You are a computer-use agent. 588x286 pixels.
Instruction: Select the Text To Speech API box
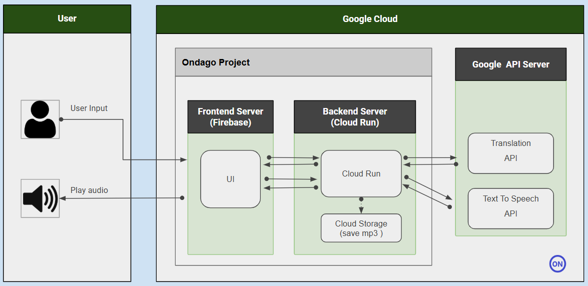pyautogui.click(x=511, y=208)
